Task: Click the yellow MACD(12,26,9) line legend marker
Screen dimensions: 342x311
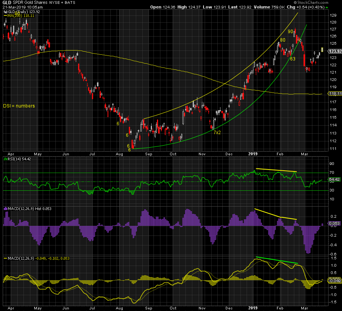Action: [5, 257]
